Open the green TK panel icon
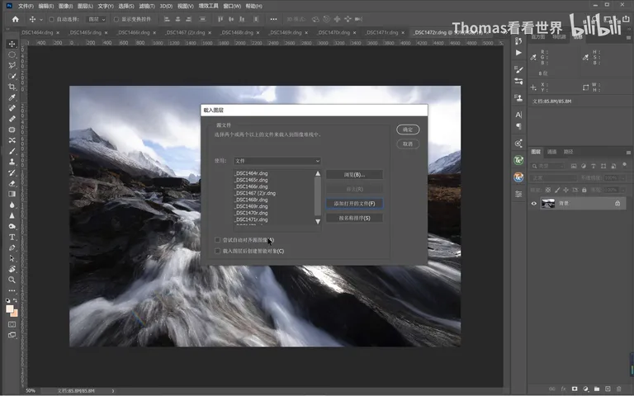 pyautogui.click(x=518, y=160)
